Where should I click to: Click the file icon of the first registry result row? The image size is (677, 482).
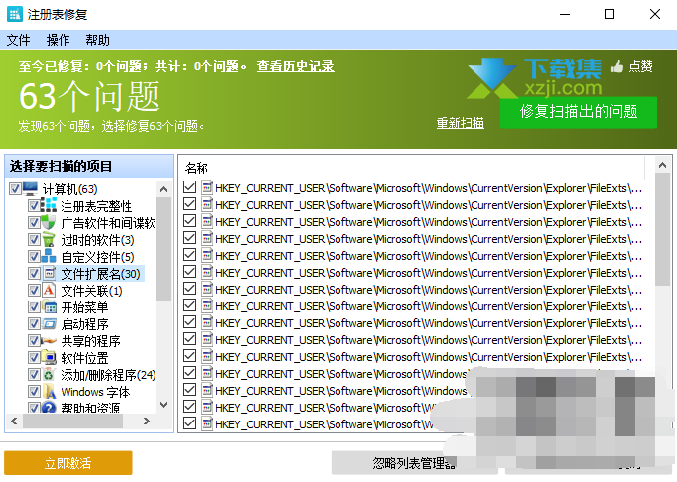tap(207, 187)
